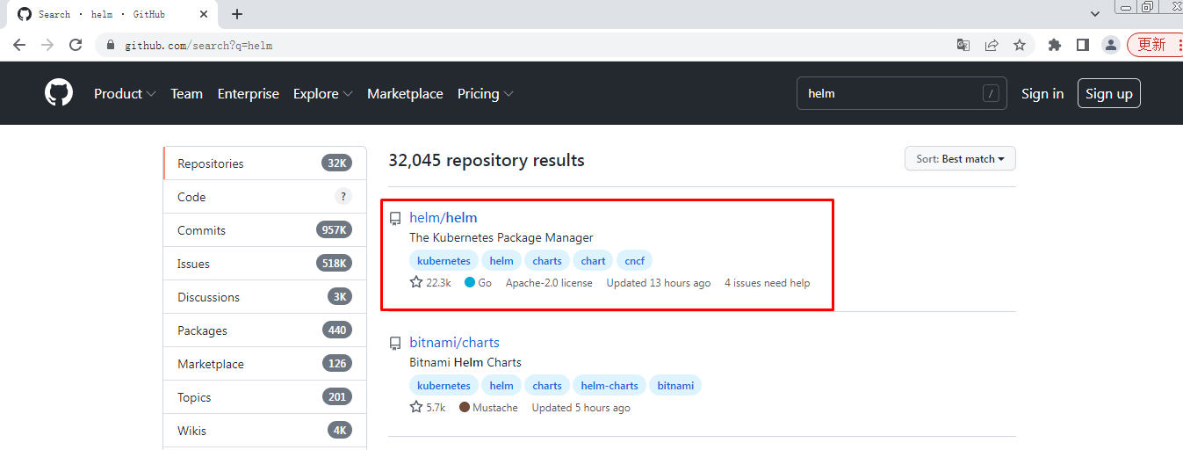Viewport: 1183px width, 450px height.
Task: Bookmark this page with star icon
Action: [x=1020, y=45]
